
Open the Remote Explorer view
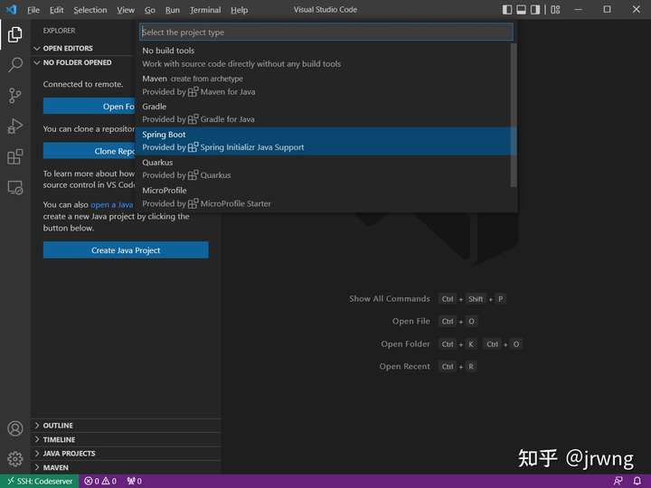(15, 188)
